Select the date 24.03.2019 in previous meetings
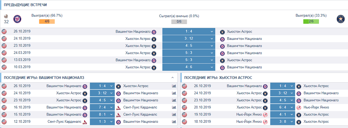Image resolution: width=348 pixels, height=128 pixels. point(22,53)
